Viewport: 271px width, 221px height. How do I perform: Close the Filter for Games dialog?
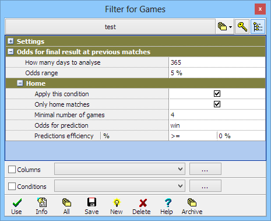click(x=260, y=9)
